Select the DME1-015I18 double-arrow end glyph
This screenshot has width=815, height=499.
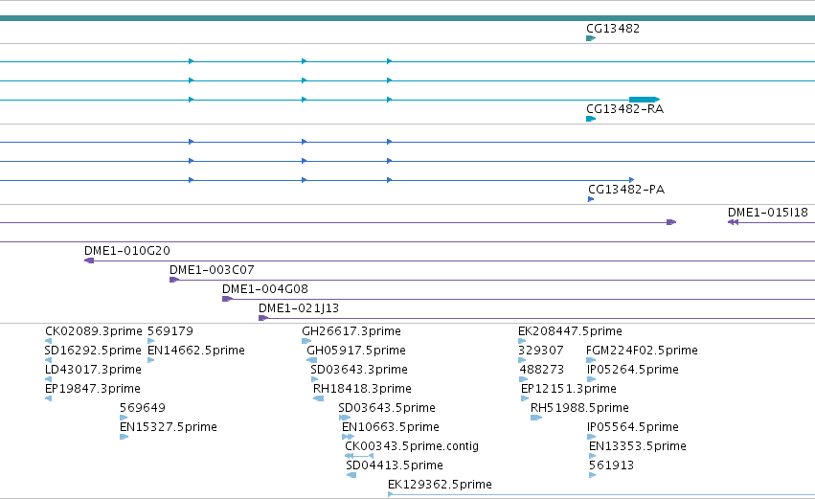(733, 222)
